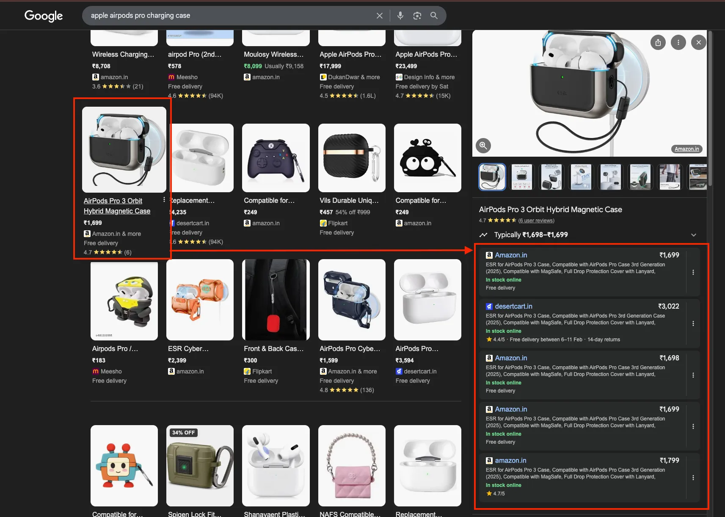This screenshot has width=725, height=517.
Task: Focus the search field with airpods query
Action: 229,16
